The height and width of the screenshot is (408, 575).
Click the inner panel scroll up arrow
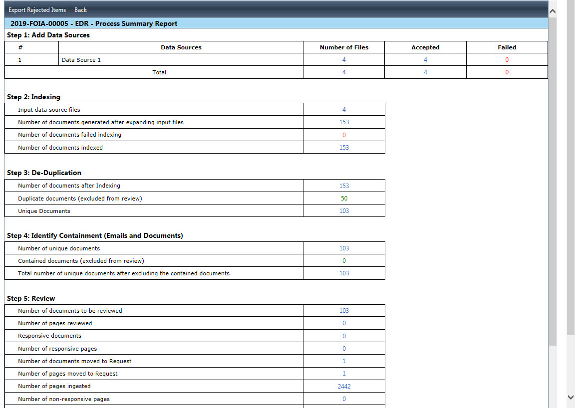click(553, 11)
